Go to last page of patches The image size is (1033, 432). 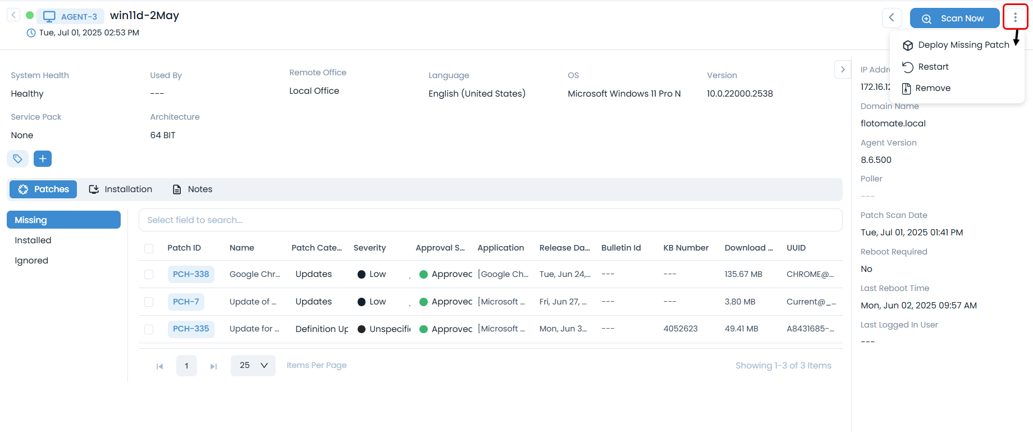pos(213,366)
